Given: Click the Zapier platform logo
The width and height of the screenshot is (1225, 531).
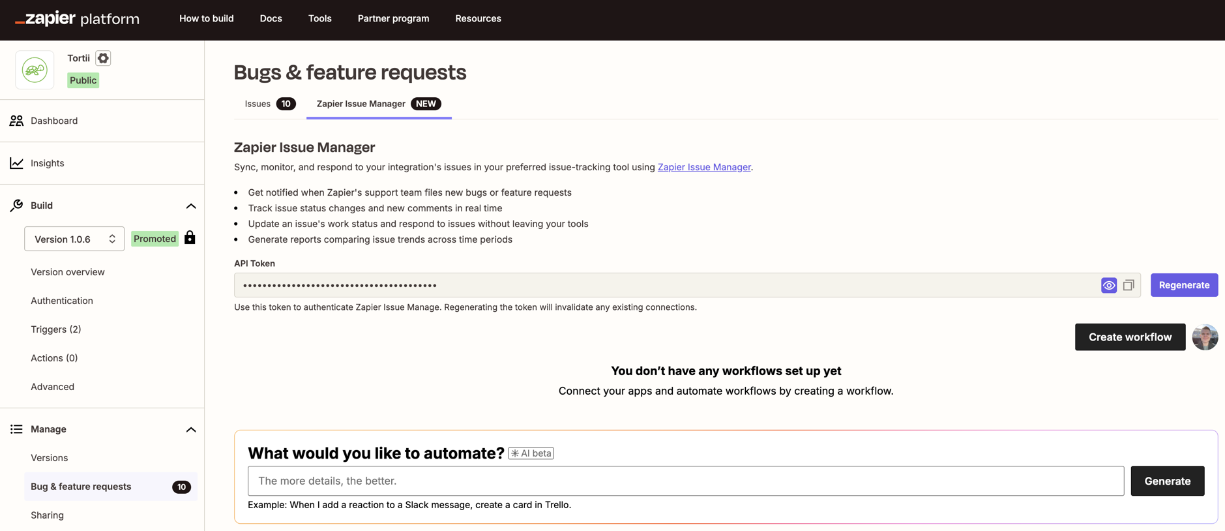Looking at the screenshot, I should [77, 19].
